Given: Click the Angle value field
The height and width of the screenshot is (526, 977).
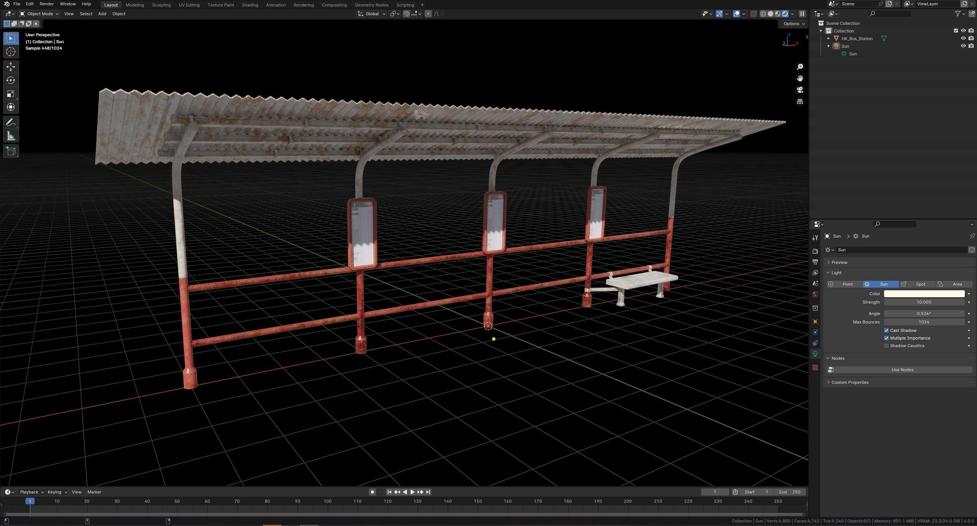Looking at the screenshot, I should point(924,314).
